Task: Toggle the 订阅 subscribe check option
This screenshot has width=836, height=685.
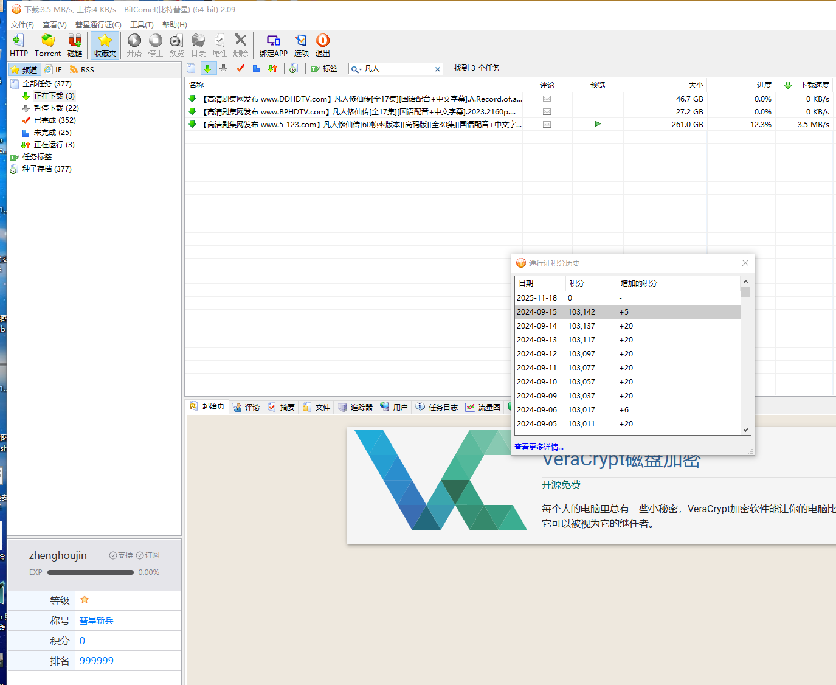Action: coord(148,555)
